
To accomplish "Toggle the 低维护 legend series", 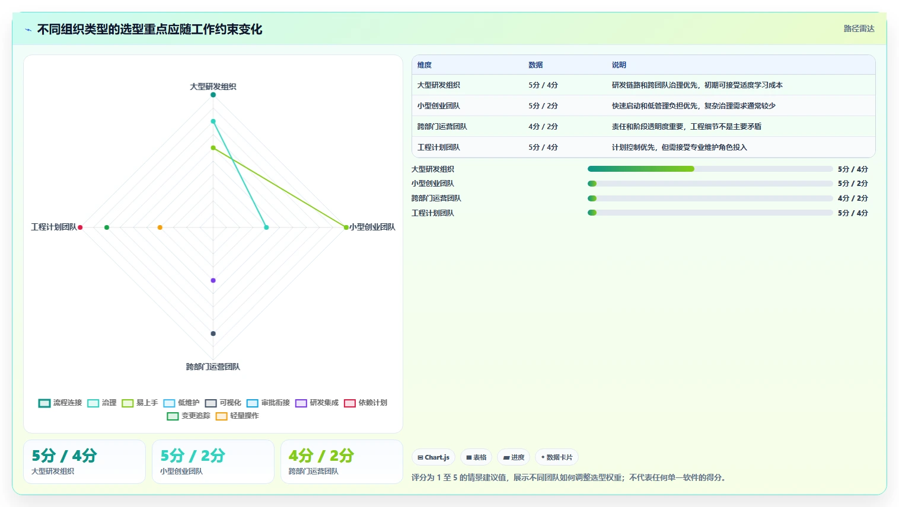I will click(x=181, y=403).
